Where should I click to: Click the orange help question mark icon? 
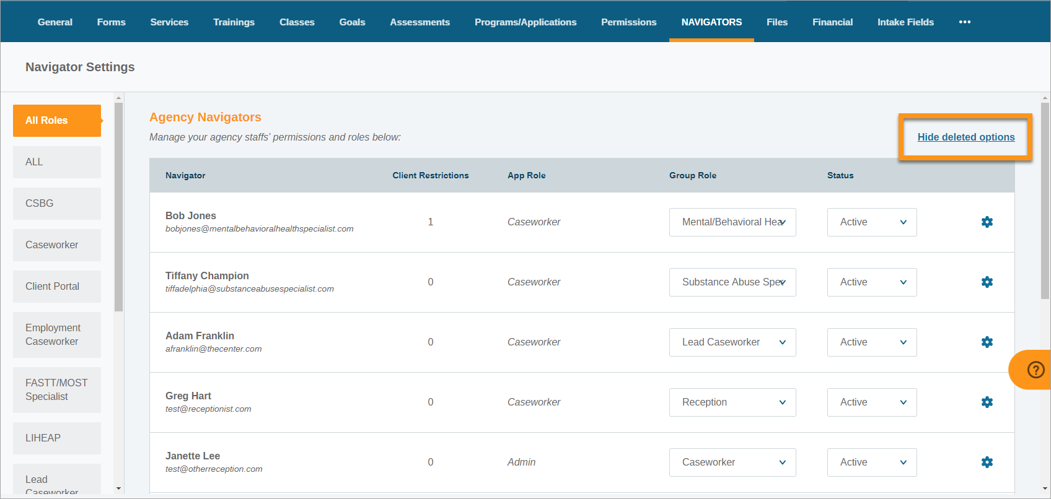[1036, 370]
